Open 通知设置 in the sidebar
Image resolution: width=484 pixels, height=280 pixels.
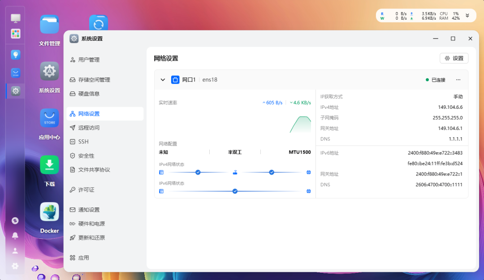[x=105, y=210]
